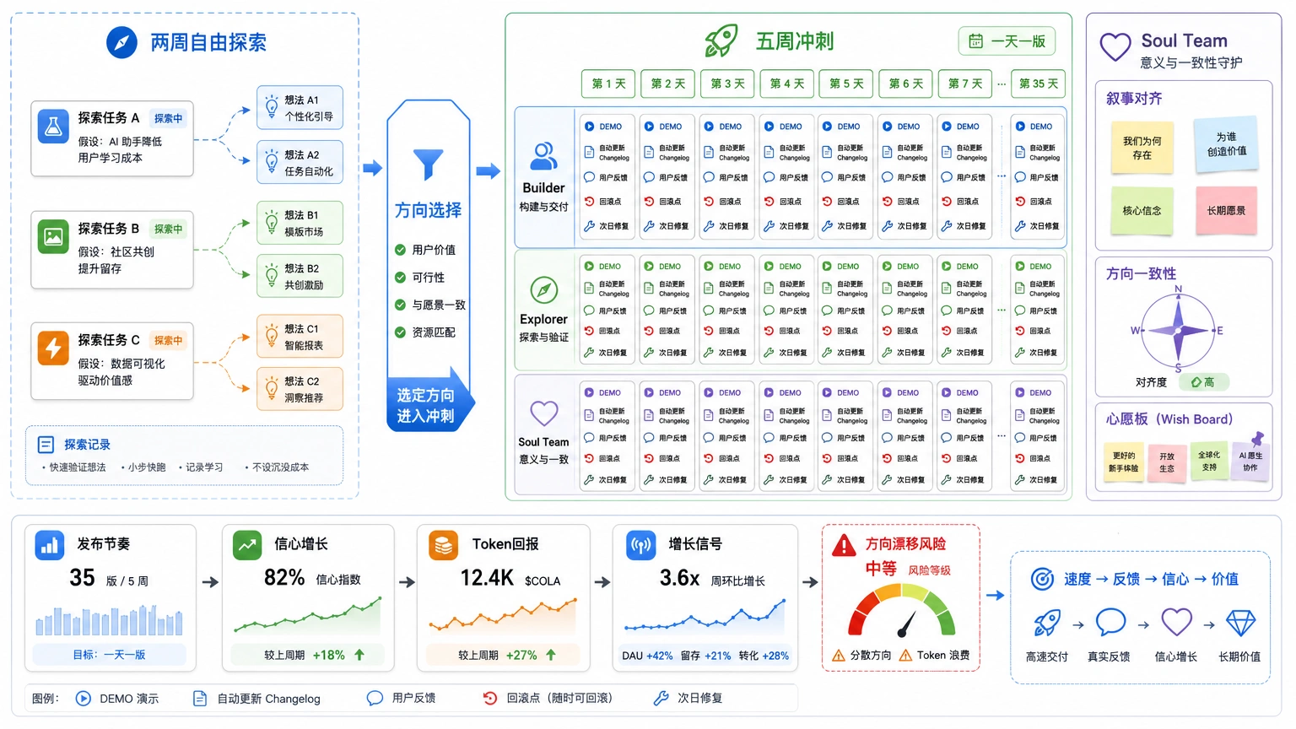The width and height of the screenshot is (1296, 729).
Task: Click the Explorer compass icon
Action: 544,290
